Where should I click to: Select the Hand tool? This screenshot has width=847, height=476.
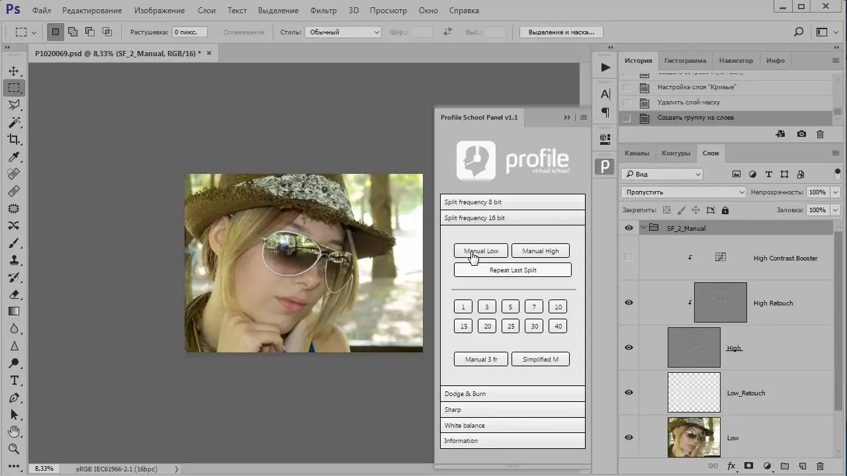click(14, 432)
